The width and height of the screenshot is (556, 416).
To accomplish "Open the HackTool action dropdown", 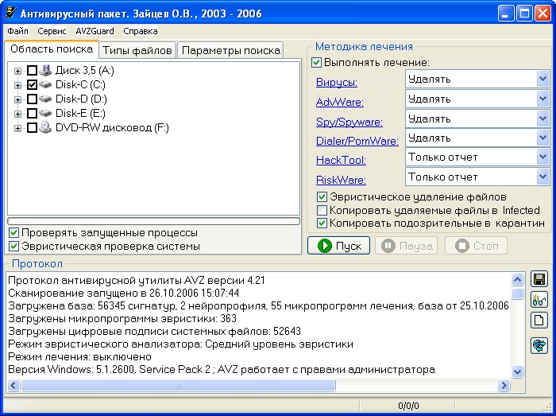I will [542, 157].
